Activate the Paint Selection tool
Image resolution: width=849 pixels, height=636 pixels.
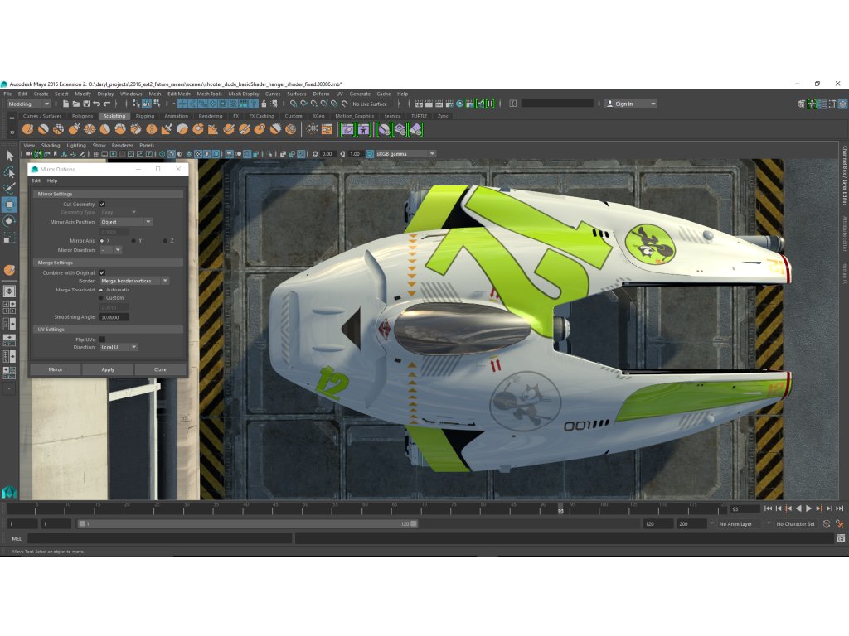click(9, 189)
